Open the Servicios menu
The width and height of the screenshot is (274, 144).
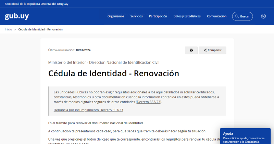pos(136,16)
